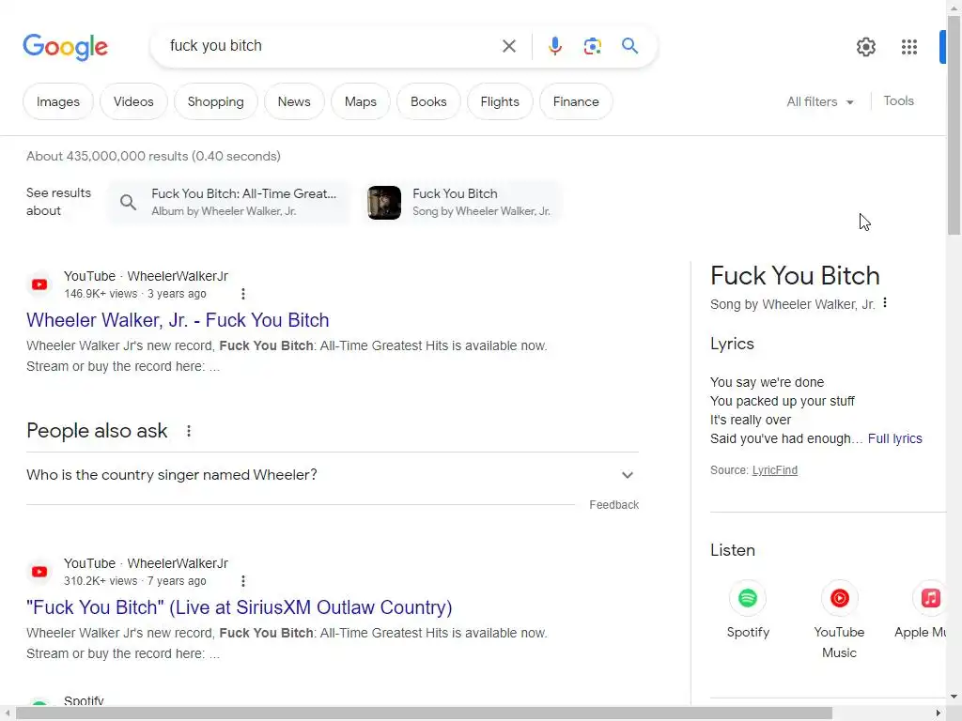
Task: Click the 'Listen' heading in side panel
Action: (x=733, y=550)
